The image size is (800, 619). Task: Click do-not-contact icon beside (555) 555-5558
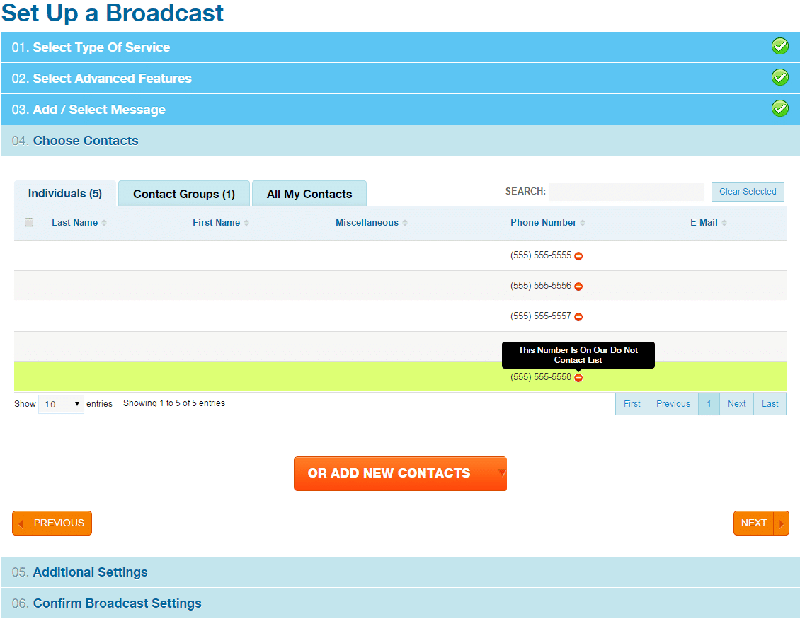pos(578,378)
